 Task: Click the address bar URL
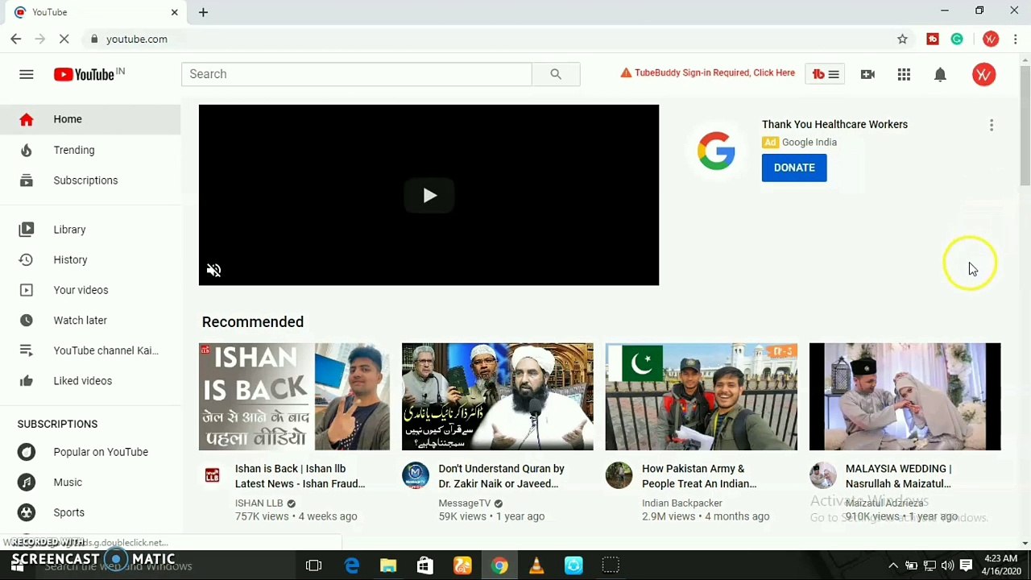[x=137, y=39]
